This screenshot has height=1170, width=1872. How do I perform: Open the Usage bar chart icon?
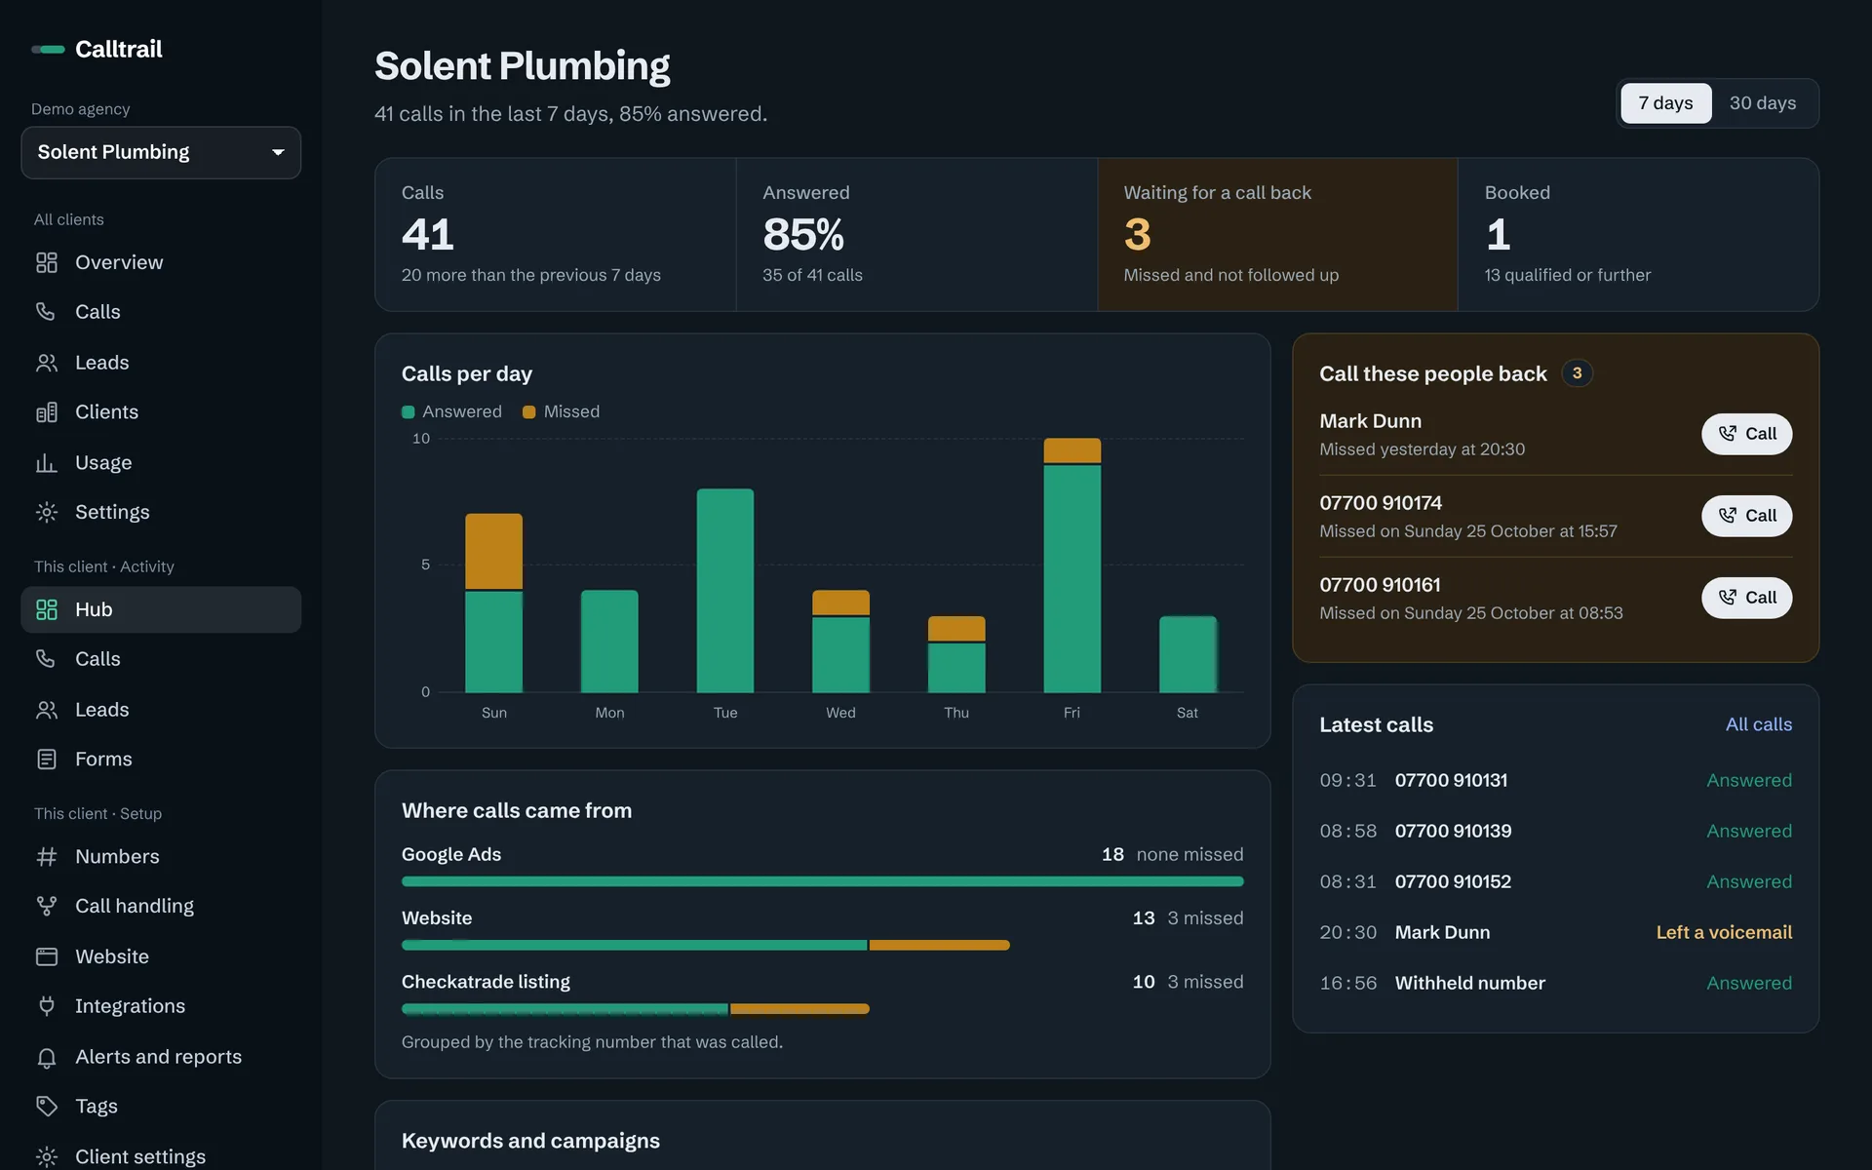[x=47, y=463]
